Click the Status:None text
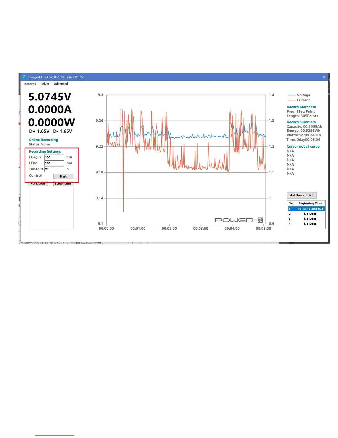The width and height of the screenshot is (338, 438). pos(39,144)
